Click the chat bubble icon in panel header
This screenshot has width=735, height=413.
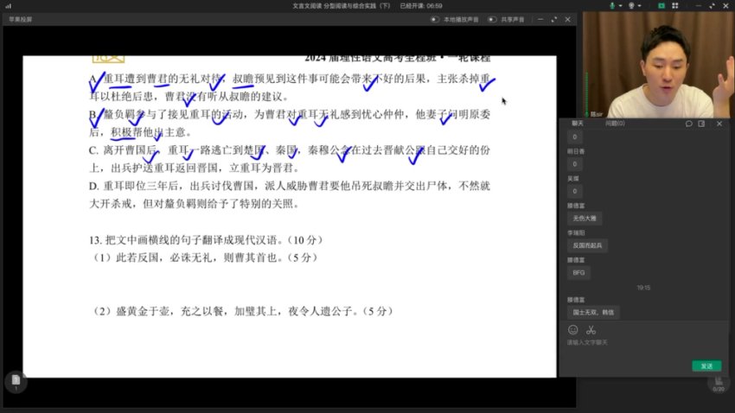(x=688, y=124)
